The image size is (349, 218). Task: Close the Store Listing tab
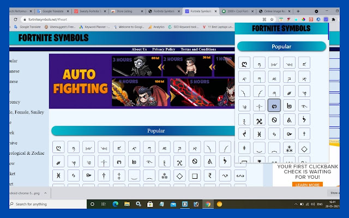pos(142,11)
